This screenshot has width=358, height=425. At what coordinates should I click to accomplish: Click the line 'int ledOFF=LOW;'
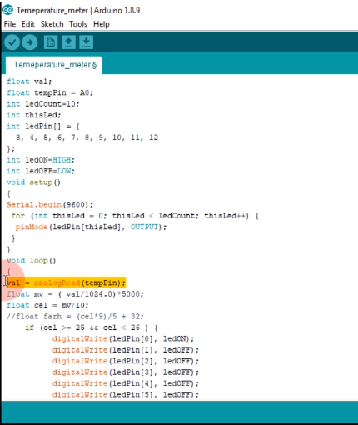pos(41,171)
